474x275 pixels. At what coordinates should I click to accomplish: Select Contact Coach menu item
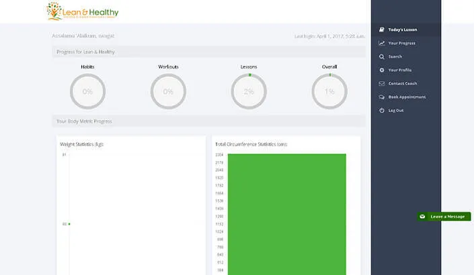(406, 84)
